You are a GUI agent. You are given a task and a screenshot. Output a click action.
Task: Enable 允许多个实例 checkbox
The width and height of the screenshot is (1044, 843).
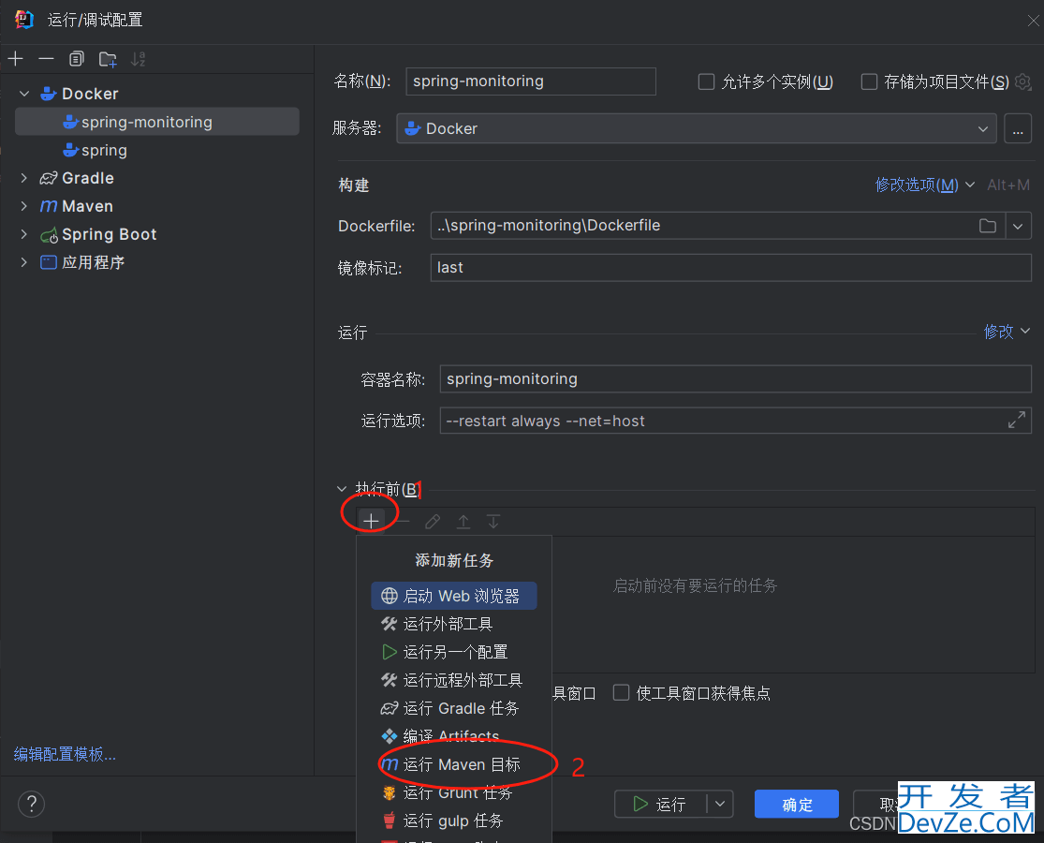pyautogui.click(x=706, y=81)
